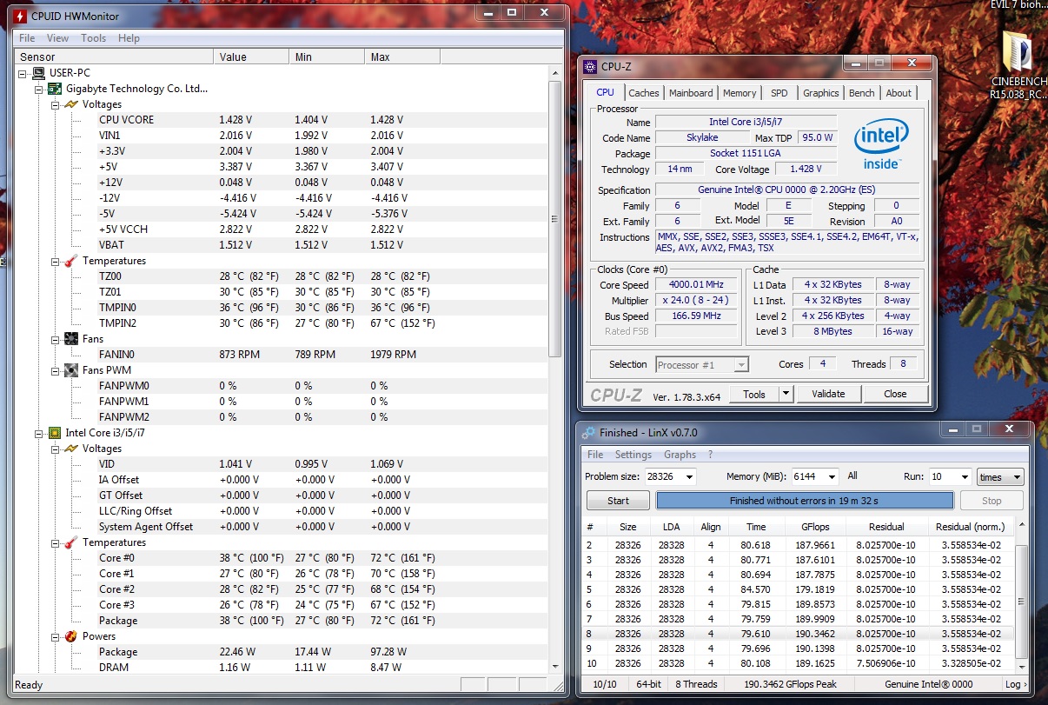Switch to the Caches tab in CPU-Z
Viewport: 1048px width, 705px height.
(x=644, y=93)
